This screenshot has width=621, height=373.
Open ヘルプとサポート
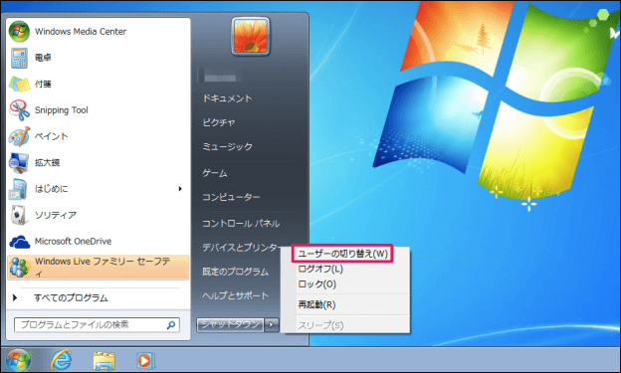235,295
